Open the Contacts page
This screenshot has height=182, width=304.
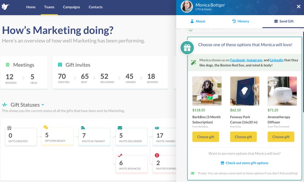tap(96, 7)
